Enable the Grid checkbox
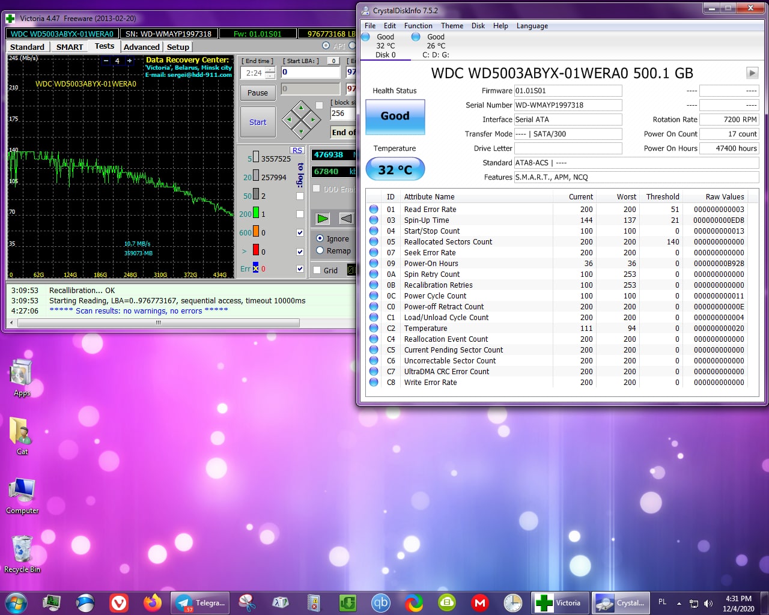 [x=317, y=270]
